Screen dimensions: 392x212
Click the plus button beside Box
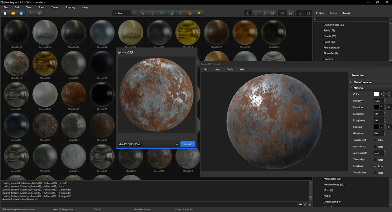134,13
